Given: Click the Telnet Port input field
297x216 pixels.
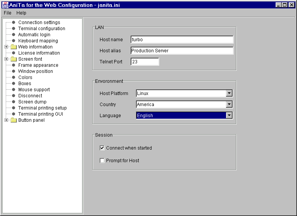Looking at the screenshot, I should 145,62.
